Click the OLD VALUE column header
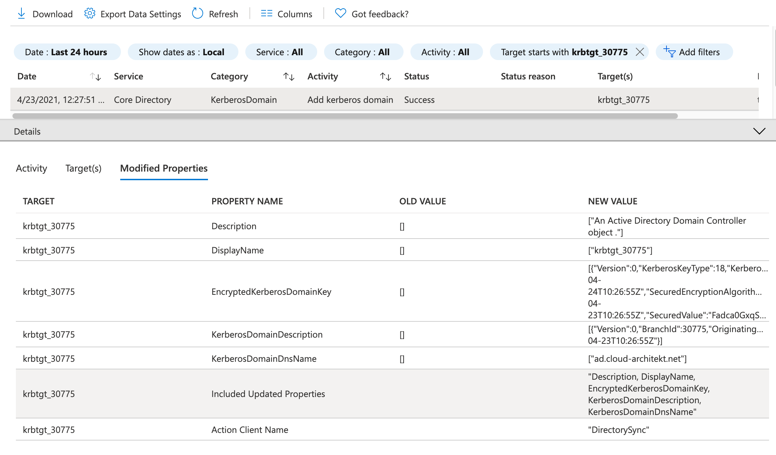 pos(423,201)
